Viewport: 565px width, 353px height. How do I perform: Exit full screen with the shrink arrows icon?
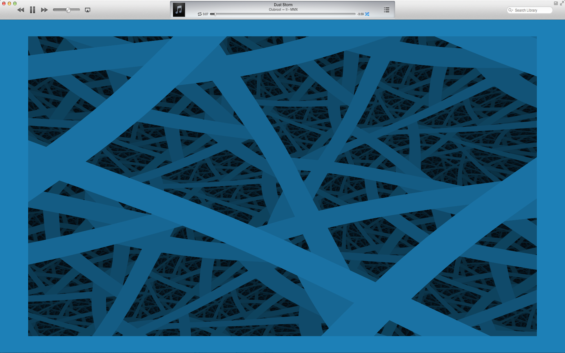562,3
